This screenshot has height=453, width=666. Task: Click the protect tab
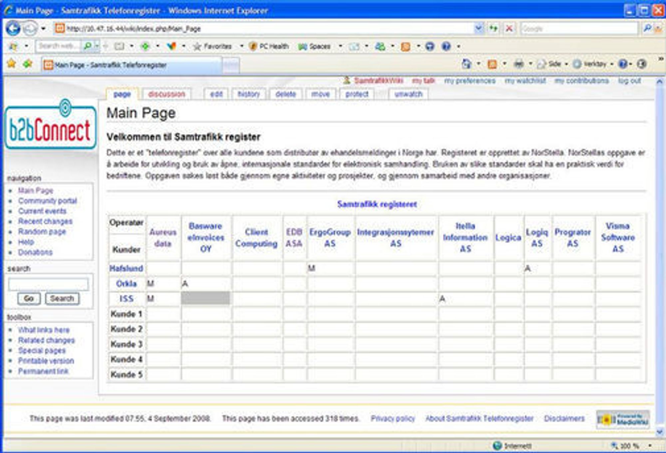click(x=357, y=94)
